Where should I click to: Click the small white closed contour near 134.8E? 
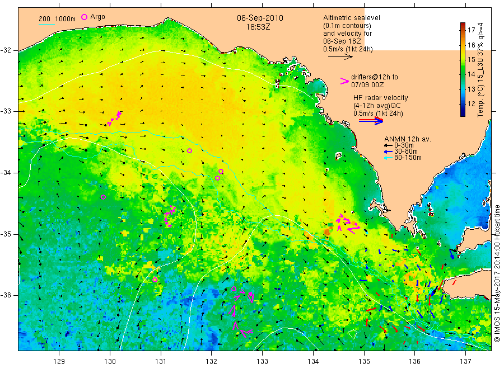352,334
